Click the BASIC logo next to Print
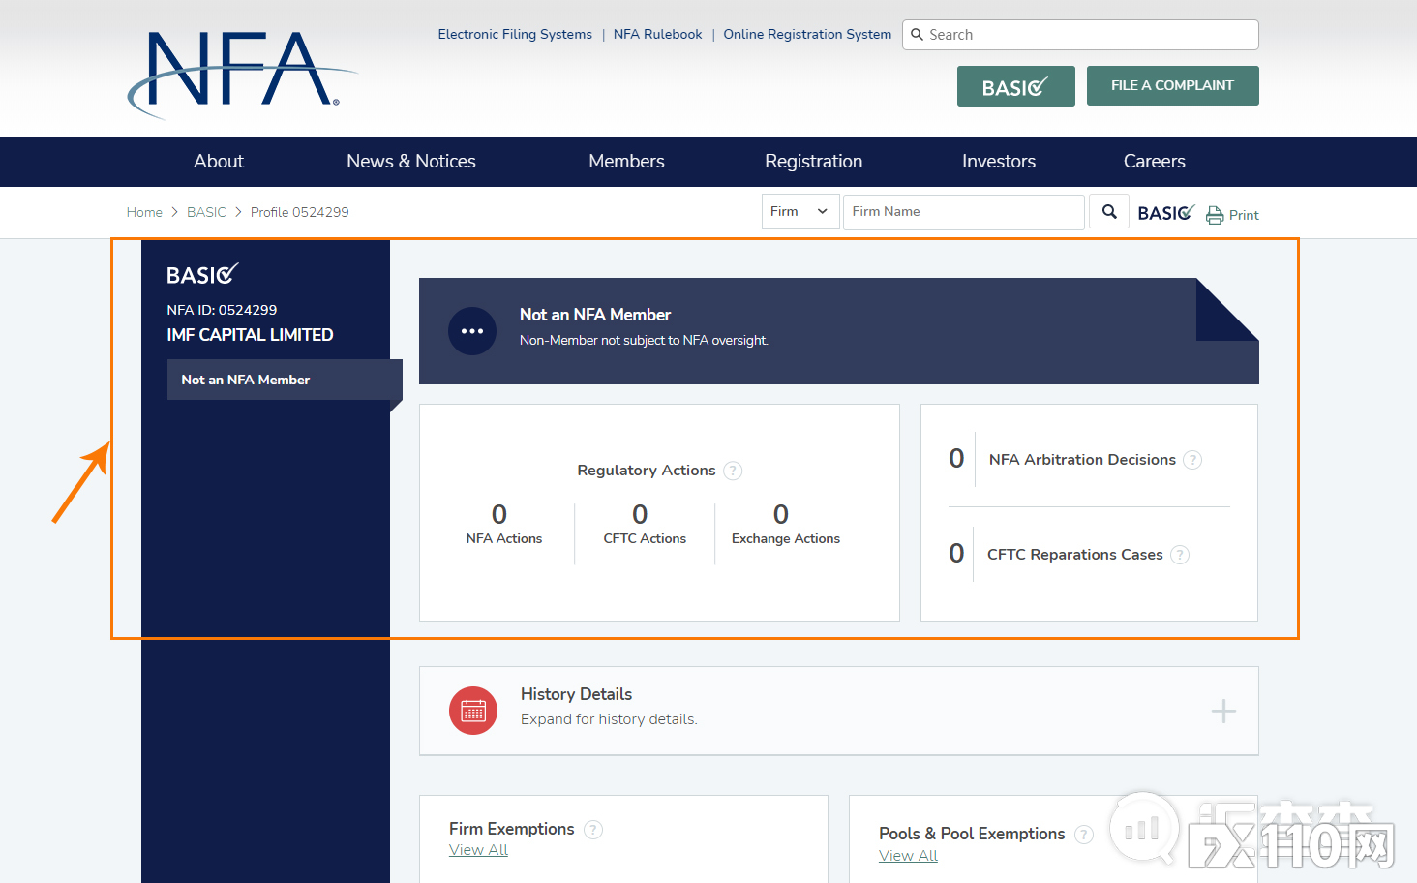1417x883 pixels. click(1166, 213)
